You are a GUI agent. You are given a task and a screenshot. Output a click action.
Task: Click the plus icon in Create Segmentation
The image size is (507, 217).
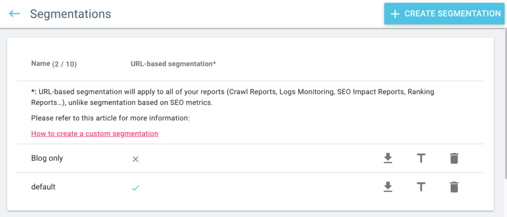[x=395, y=14]
